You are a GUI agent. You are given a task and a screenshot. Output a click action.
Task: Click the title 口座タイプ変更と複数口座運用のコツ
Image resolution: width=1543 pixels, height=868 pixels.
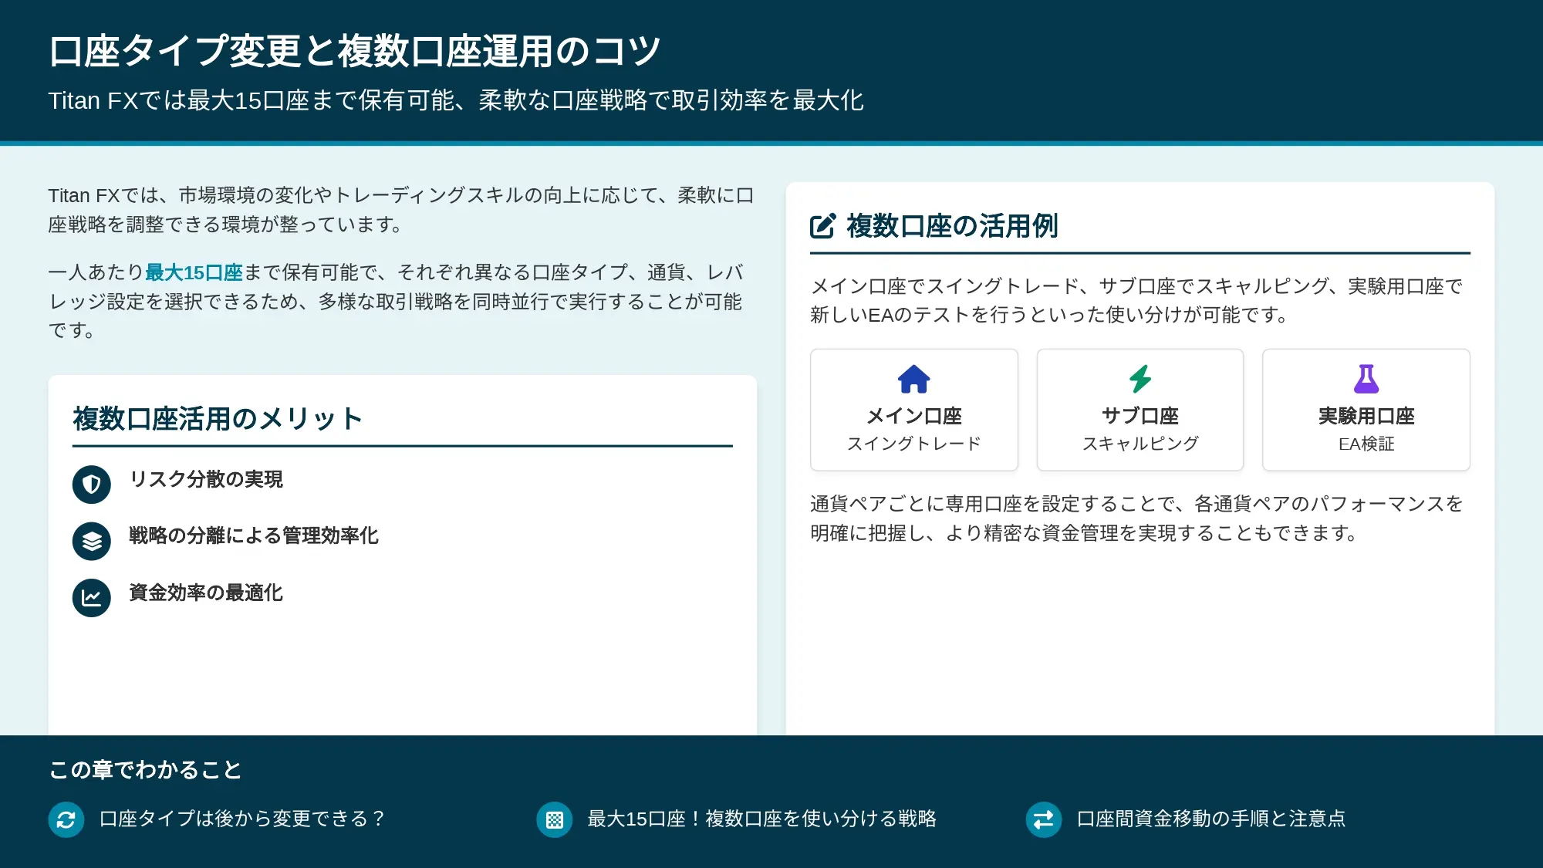[x=355, y=52]
